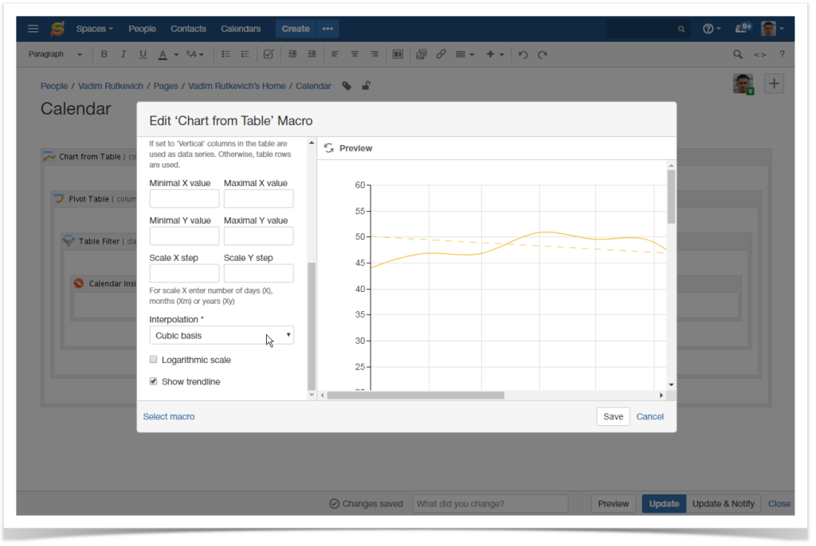The width and height of the screenshot is (816, 546).
Task: Open the insert more content plus dropdown
Action: coord(492,54)
